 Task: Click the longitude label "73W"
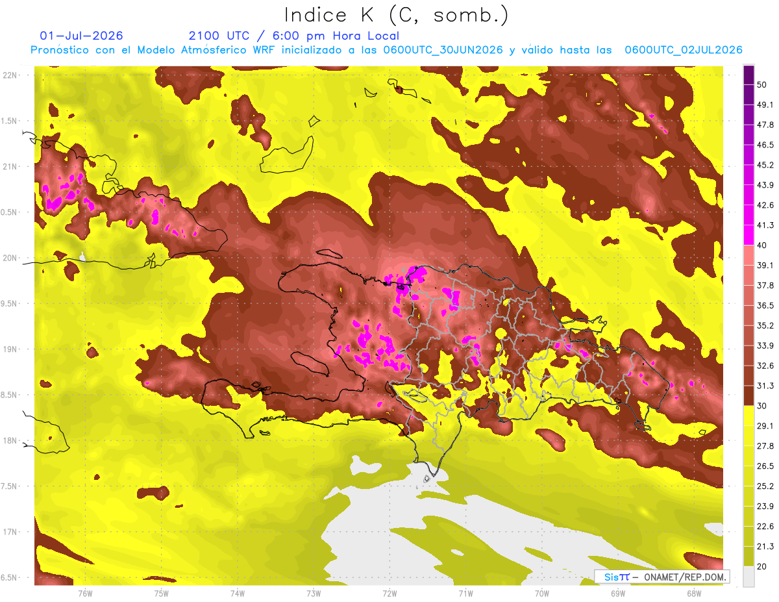314,594
